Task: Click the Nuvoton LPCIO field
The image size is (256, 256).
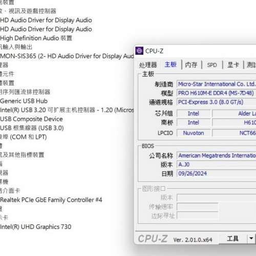Action: click(194, 133)
